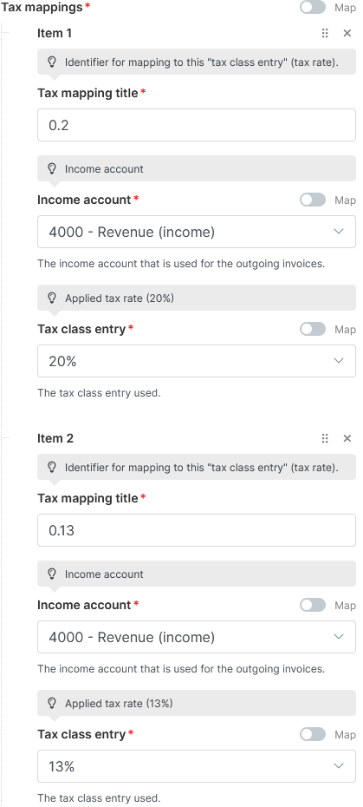Open Item 1 Income account dropdown
Image resolution: width=363 pixels, height=807 pixels.
(x=197, y=232)
